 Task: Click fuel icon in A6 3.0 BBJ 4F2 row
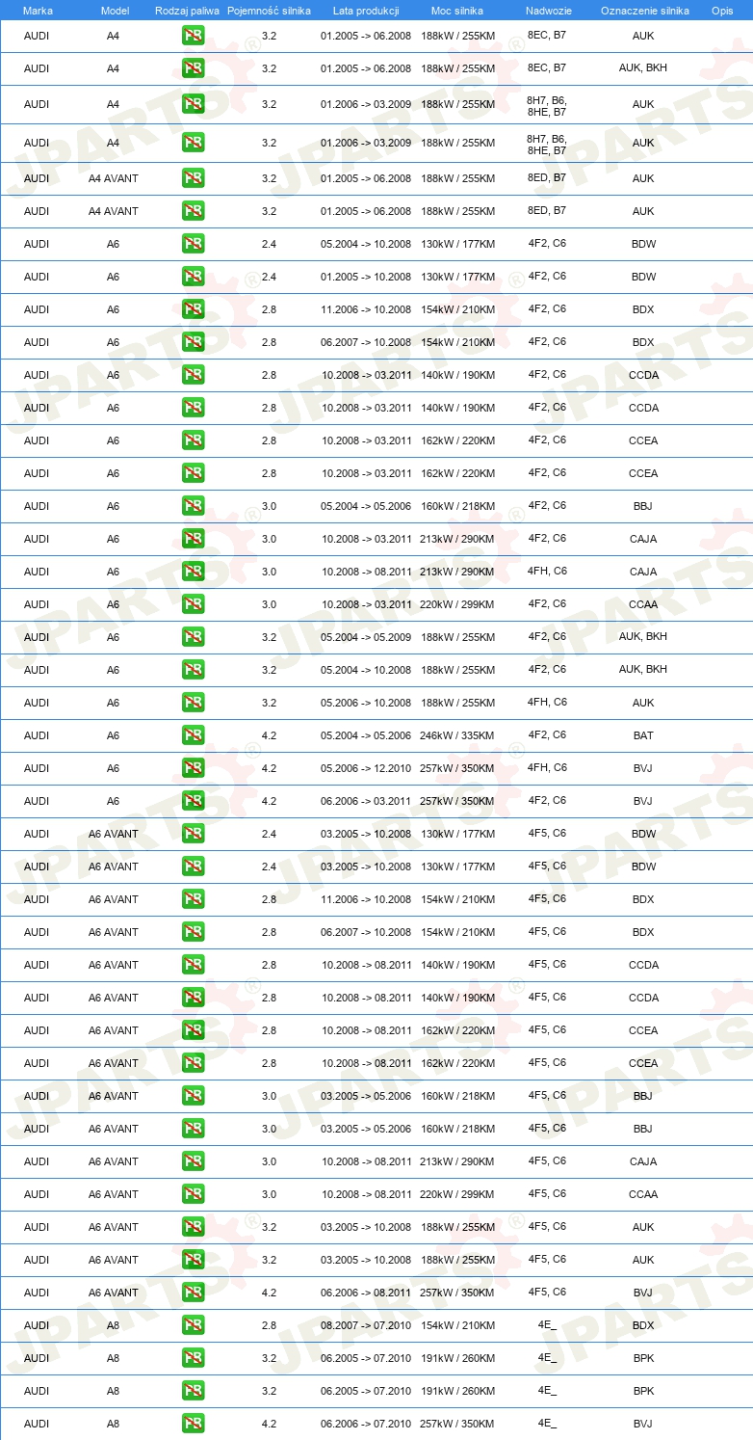[x=193, y=506]
